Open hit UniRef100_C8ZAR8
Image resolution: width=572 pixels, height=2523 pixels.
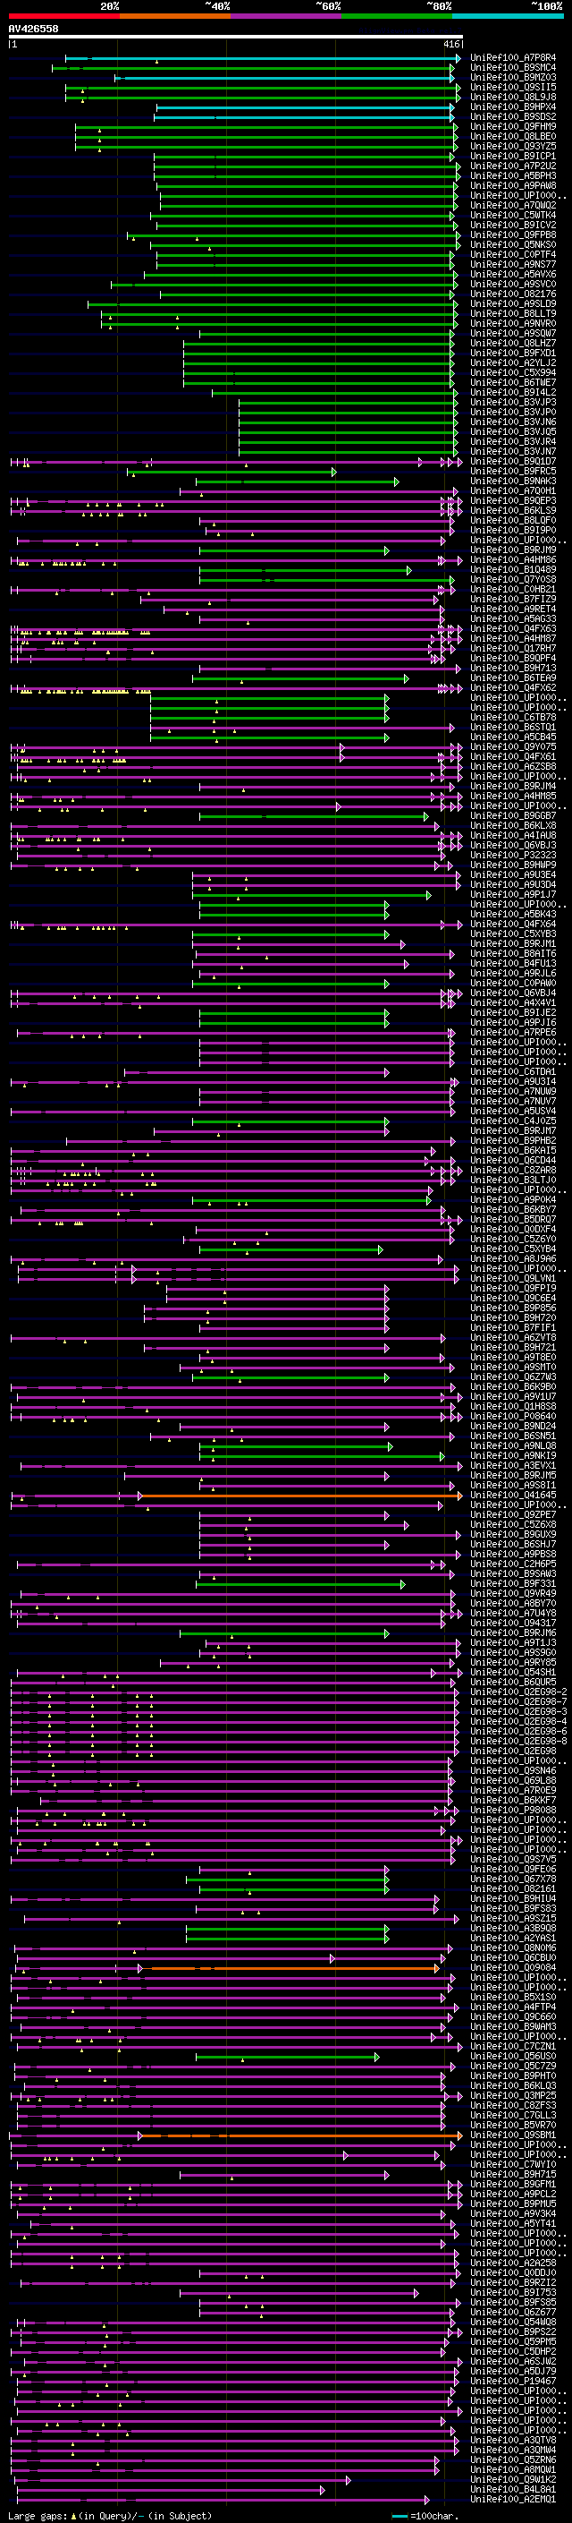[513, 1171]
